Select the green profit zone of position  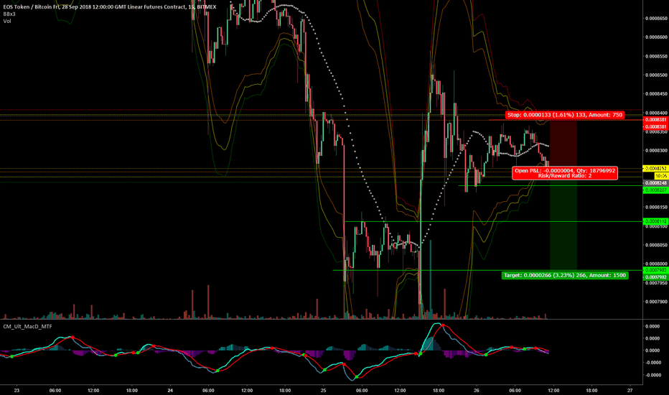[563, 220]
